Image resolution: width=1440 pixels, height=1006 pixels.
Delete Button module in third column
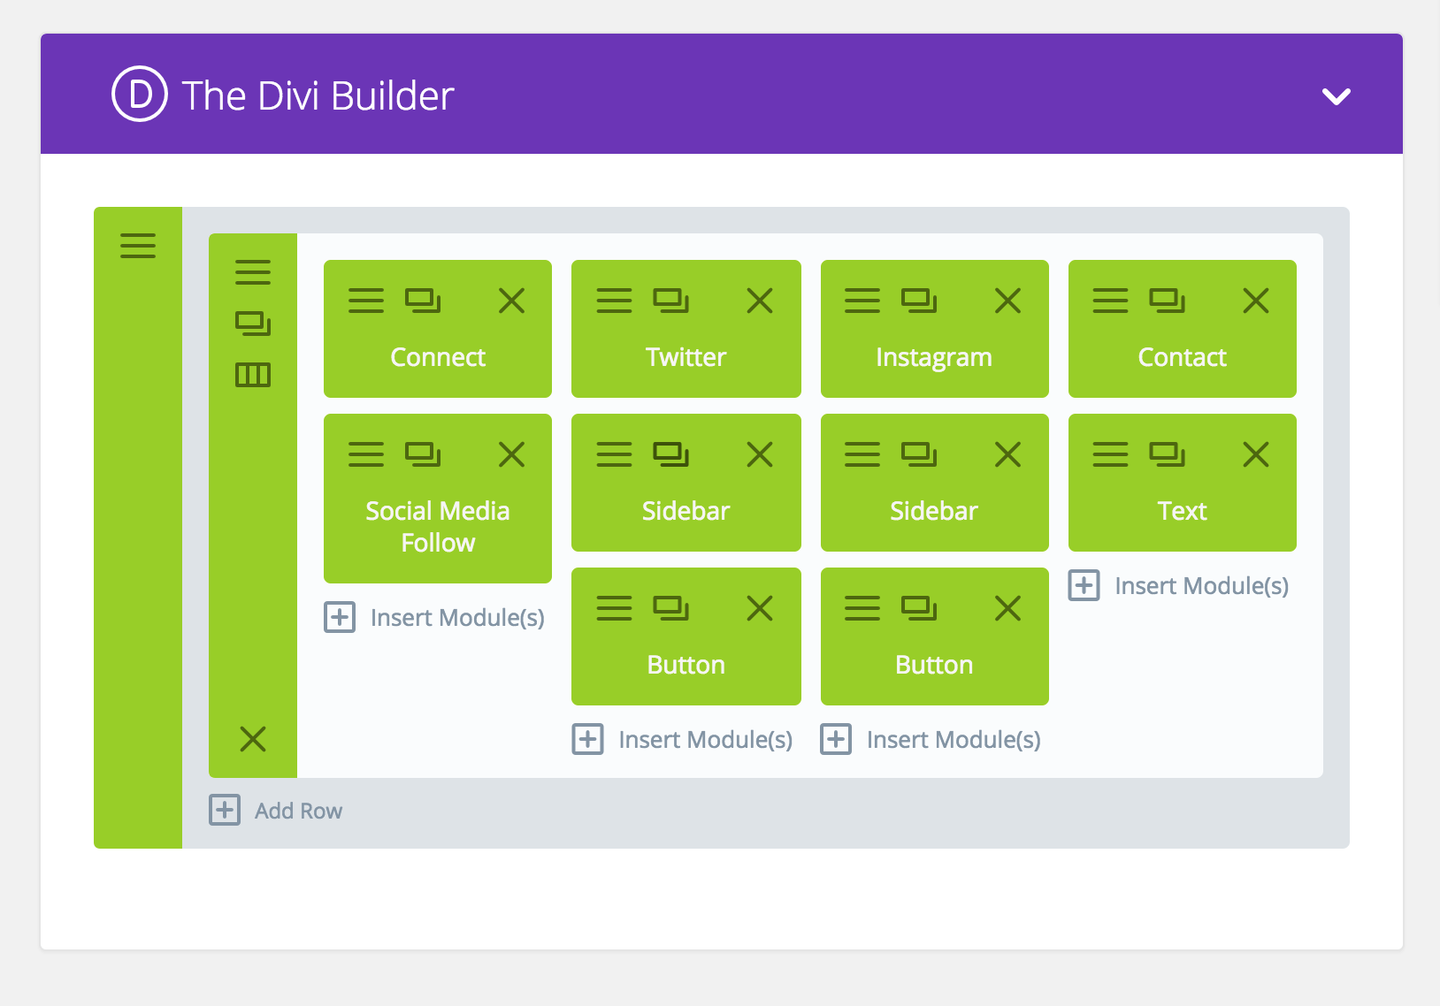[x=1007, y=608]
